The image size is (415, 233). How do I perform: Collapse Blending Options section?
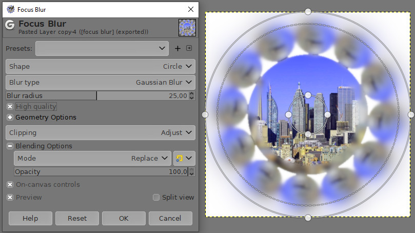point(10,146)
